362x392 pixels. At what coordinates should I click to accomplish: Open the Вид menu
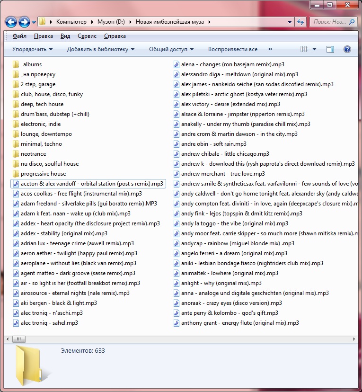click(65, 36)
